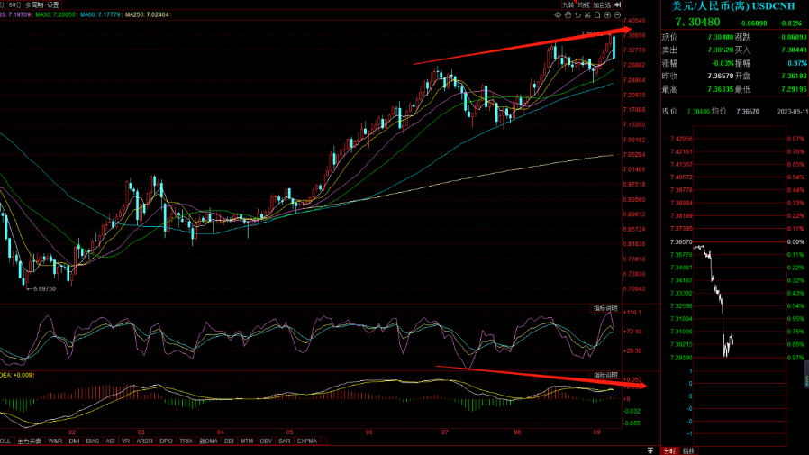This screenshot has width=809, height=455.
Task: Click the right edge vertical scrollbar handle
Action: tap(806, 374)
